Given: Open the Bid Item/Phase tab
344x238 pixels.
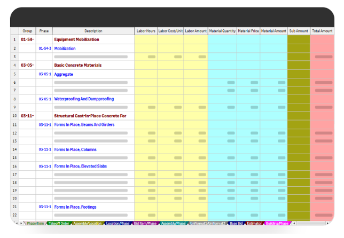Looking at the screenshot, I should 145,223.
